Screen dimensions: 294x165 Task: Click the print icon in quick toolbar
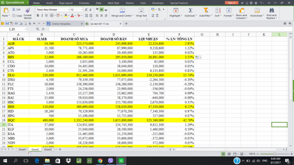click(x=16, y=24)
